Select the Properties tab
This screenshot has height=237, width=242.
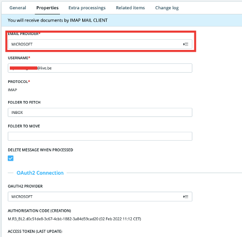coord(48,8)
